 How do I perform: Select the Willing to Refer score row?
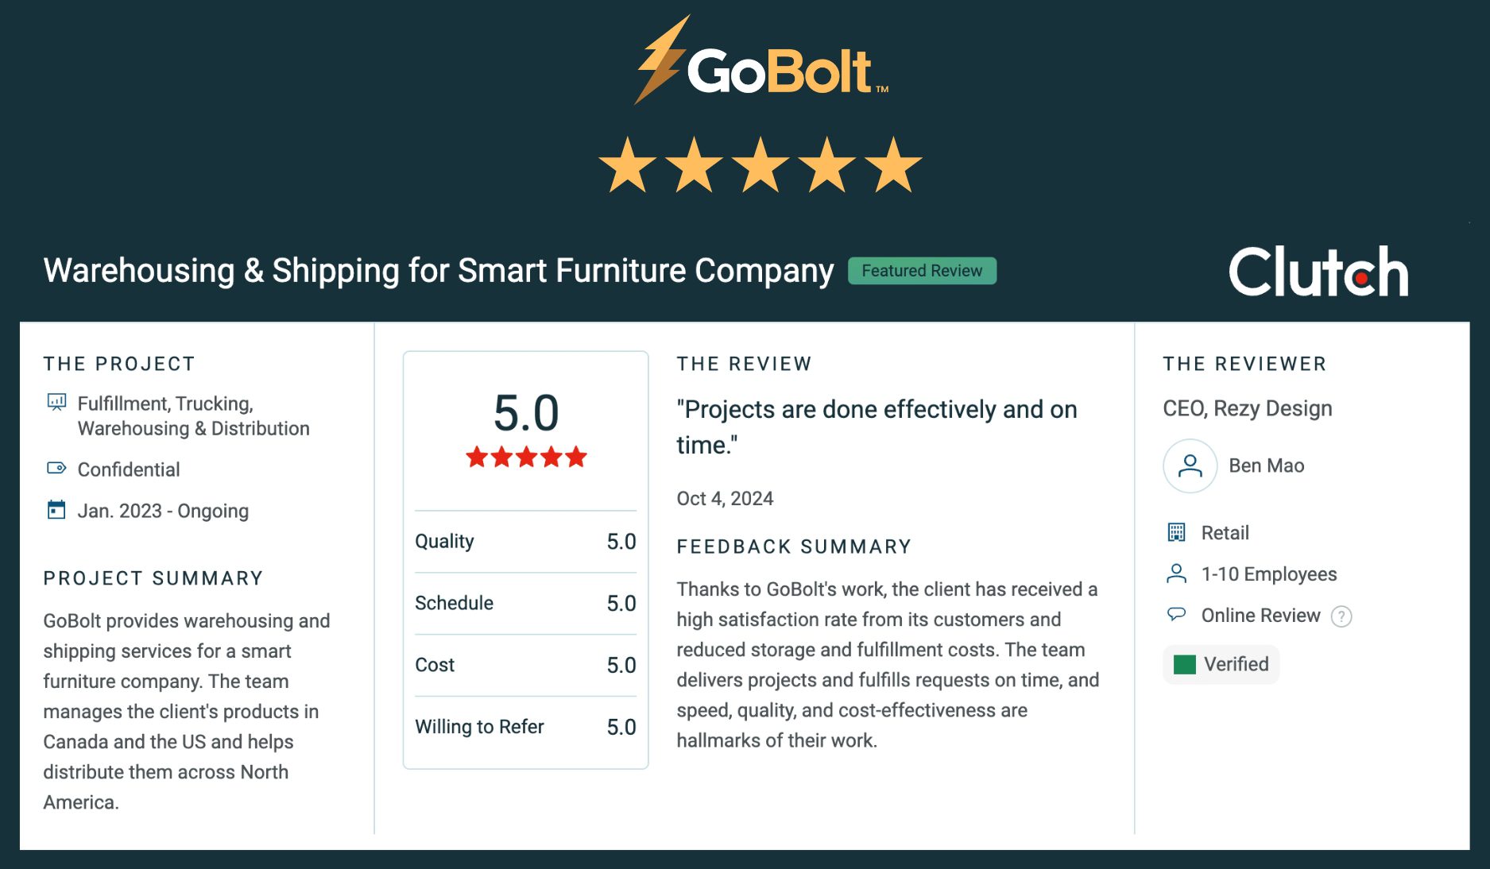[525, 727]
